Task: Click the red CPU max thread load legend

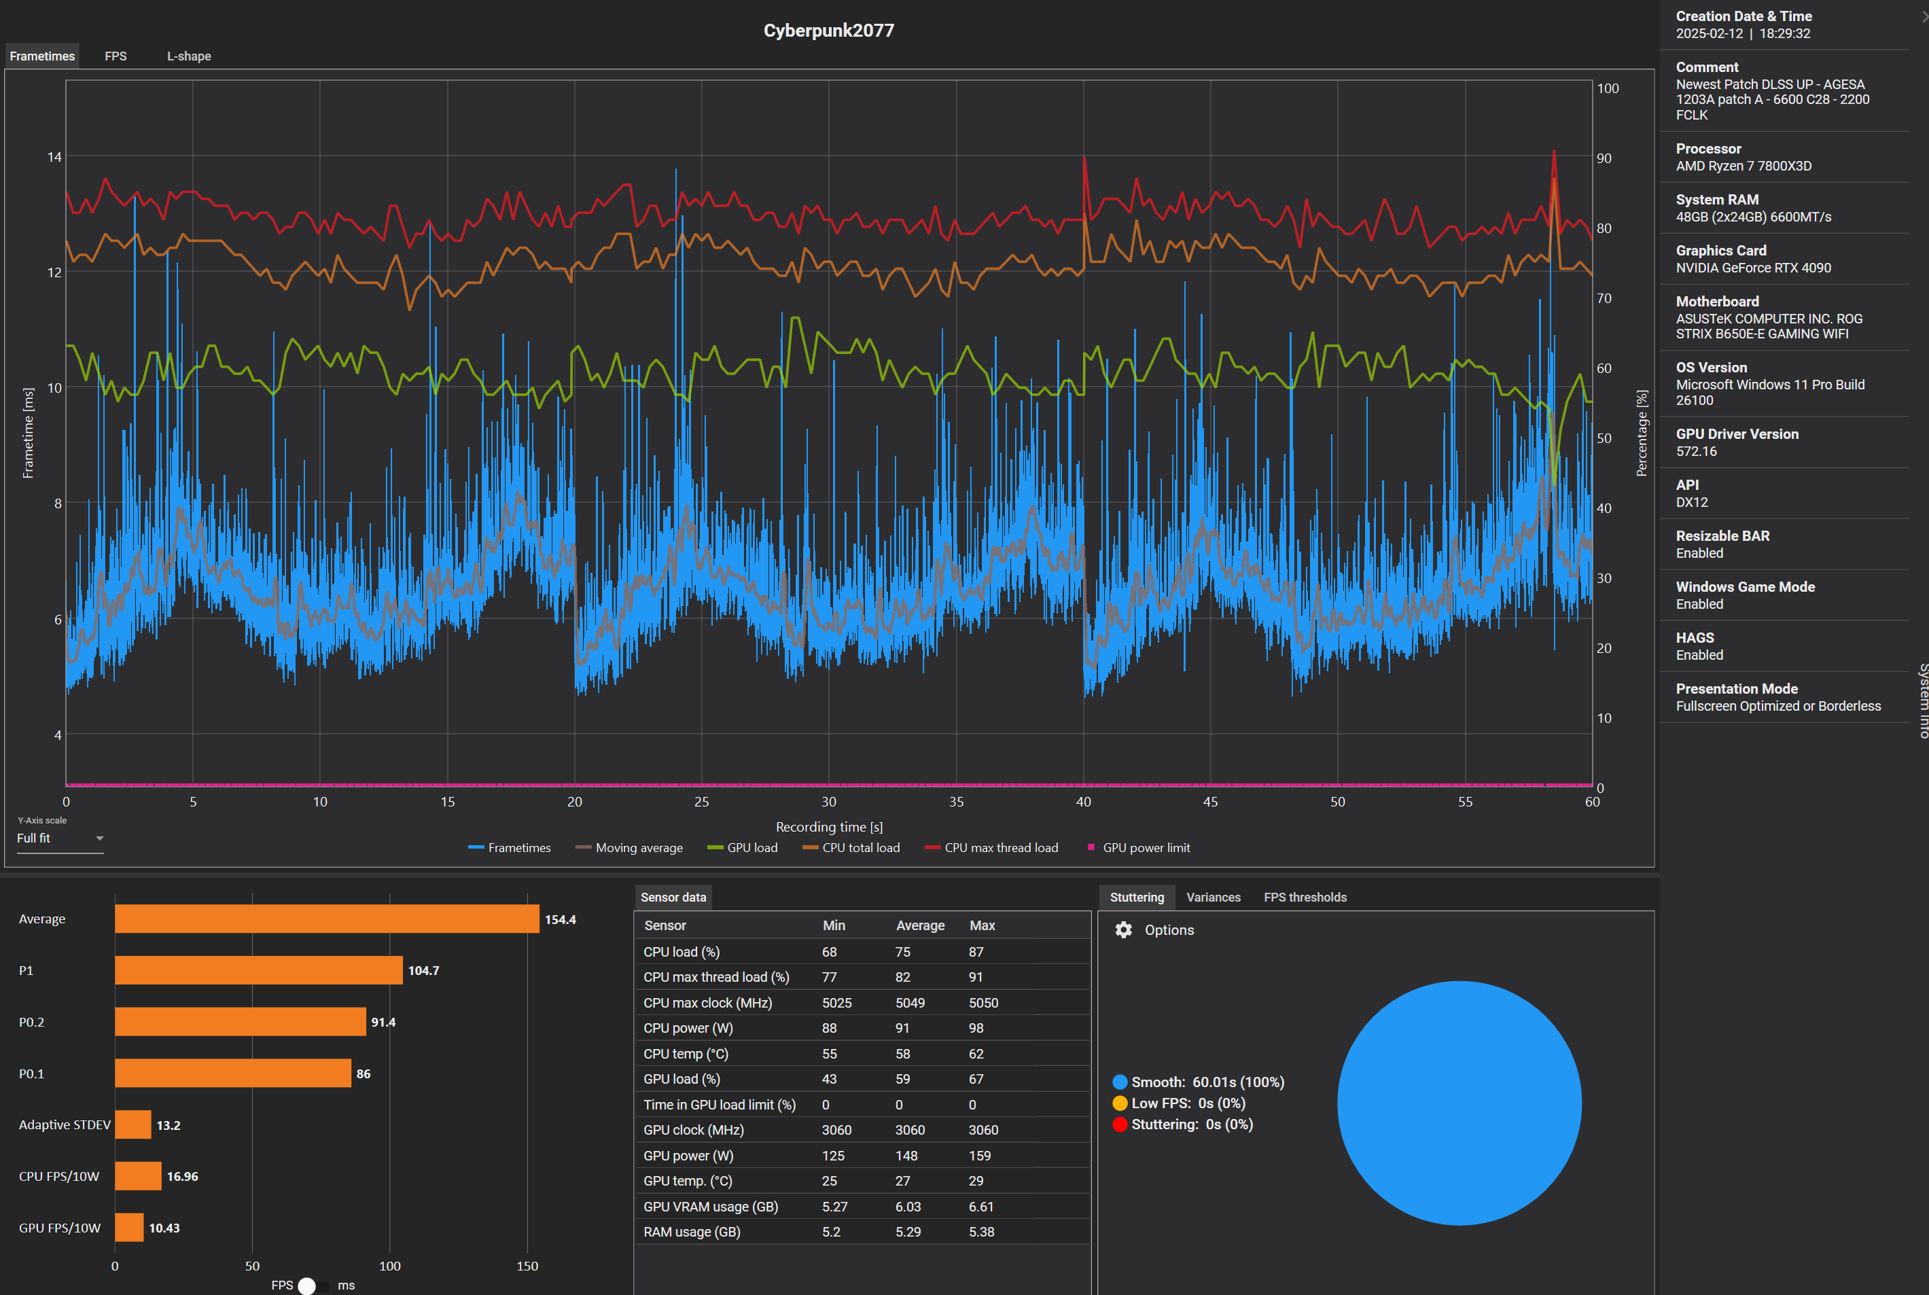Action: pyautogui.click(x=932, y=848)
